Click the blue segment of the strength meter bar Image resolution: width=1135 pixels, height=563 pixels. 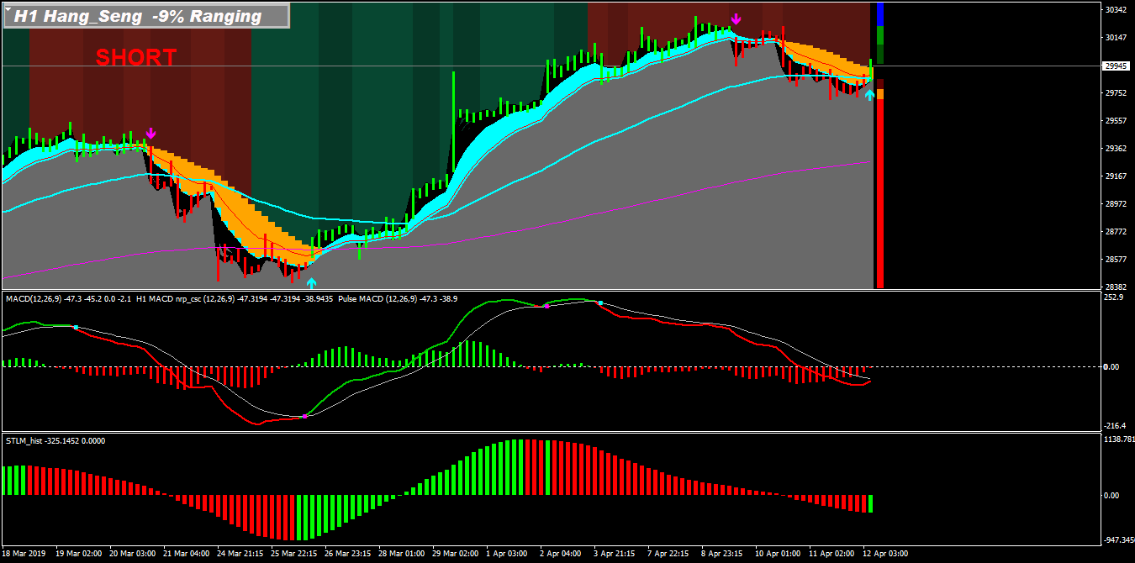(880, 14)
